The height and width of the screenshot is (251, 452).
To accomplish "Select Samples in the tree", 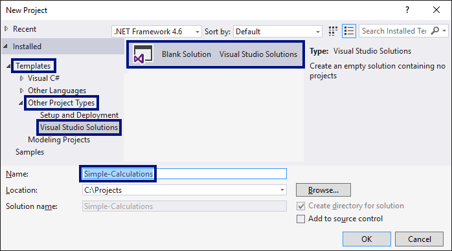I will pyautogui.click(x=30, y=152).
